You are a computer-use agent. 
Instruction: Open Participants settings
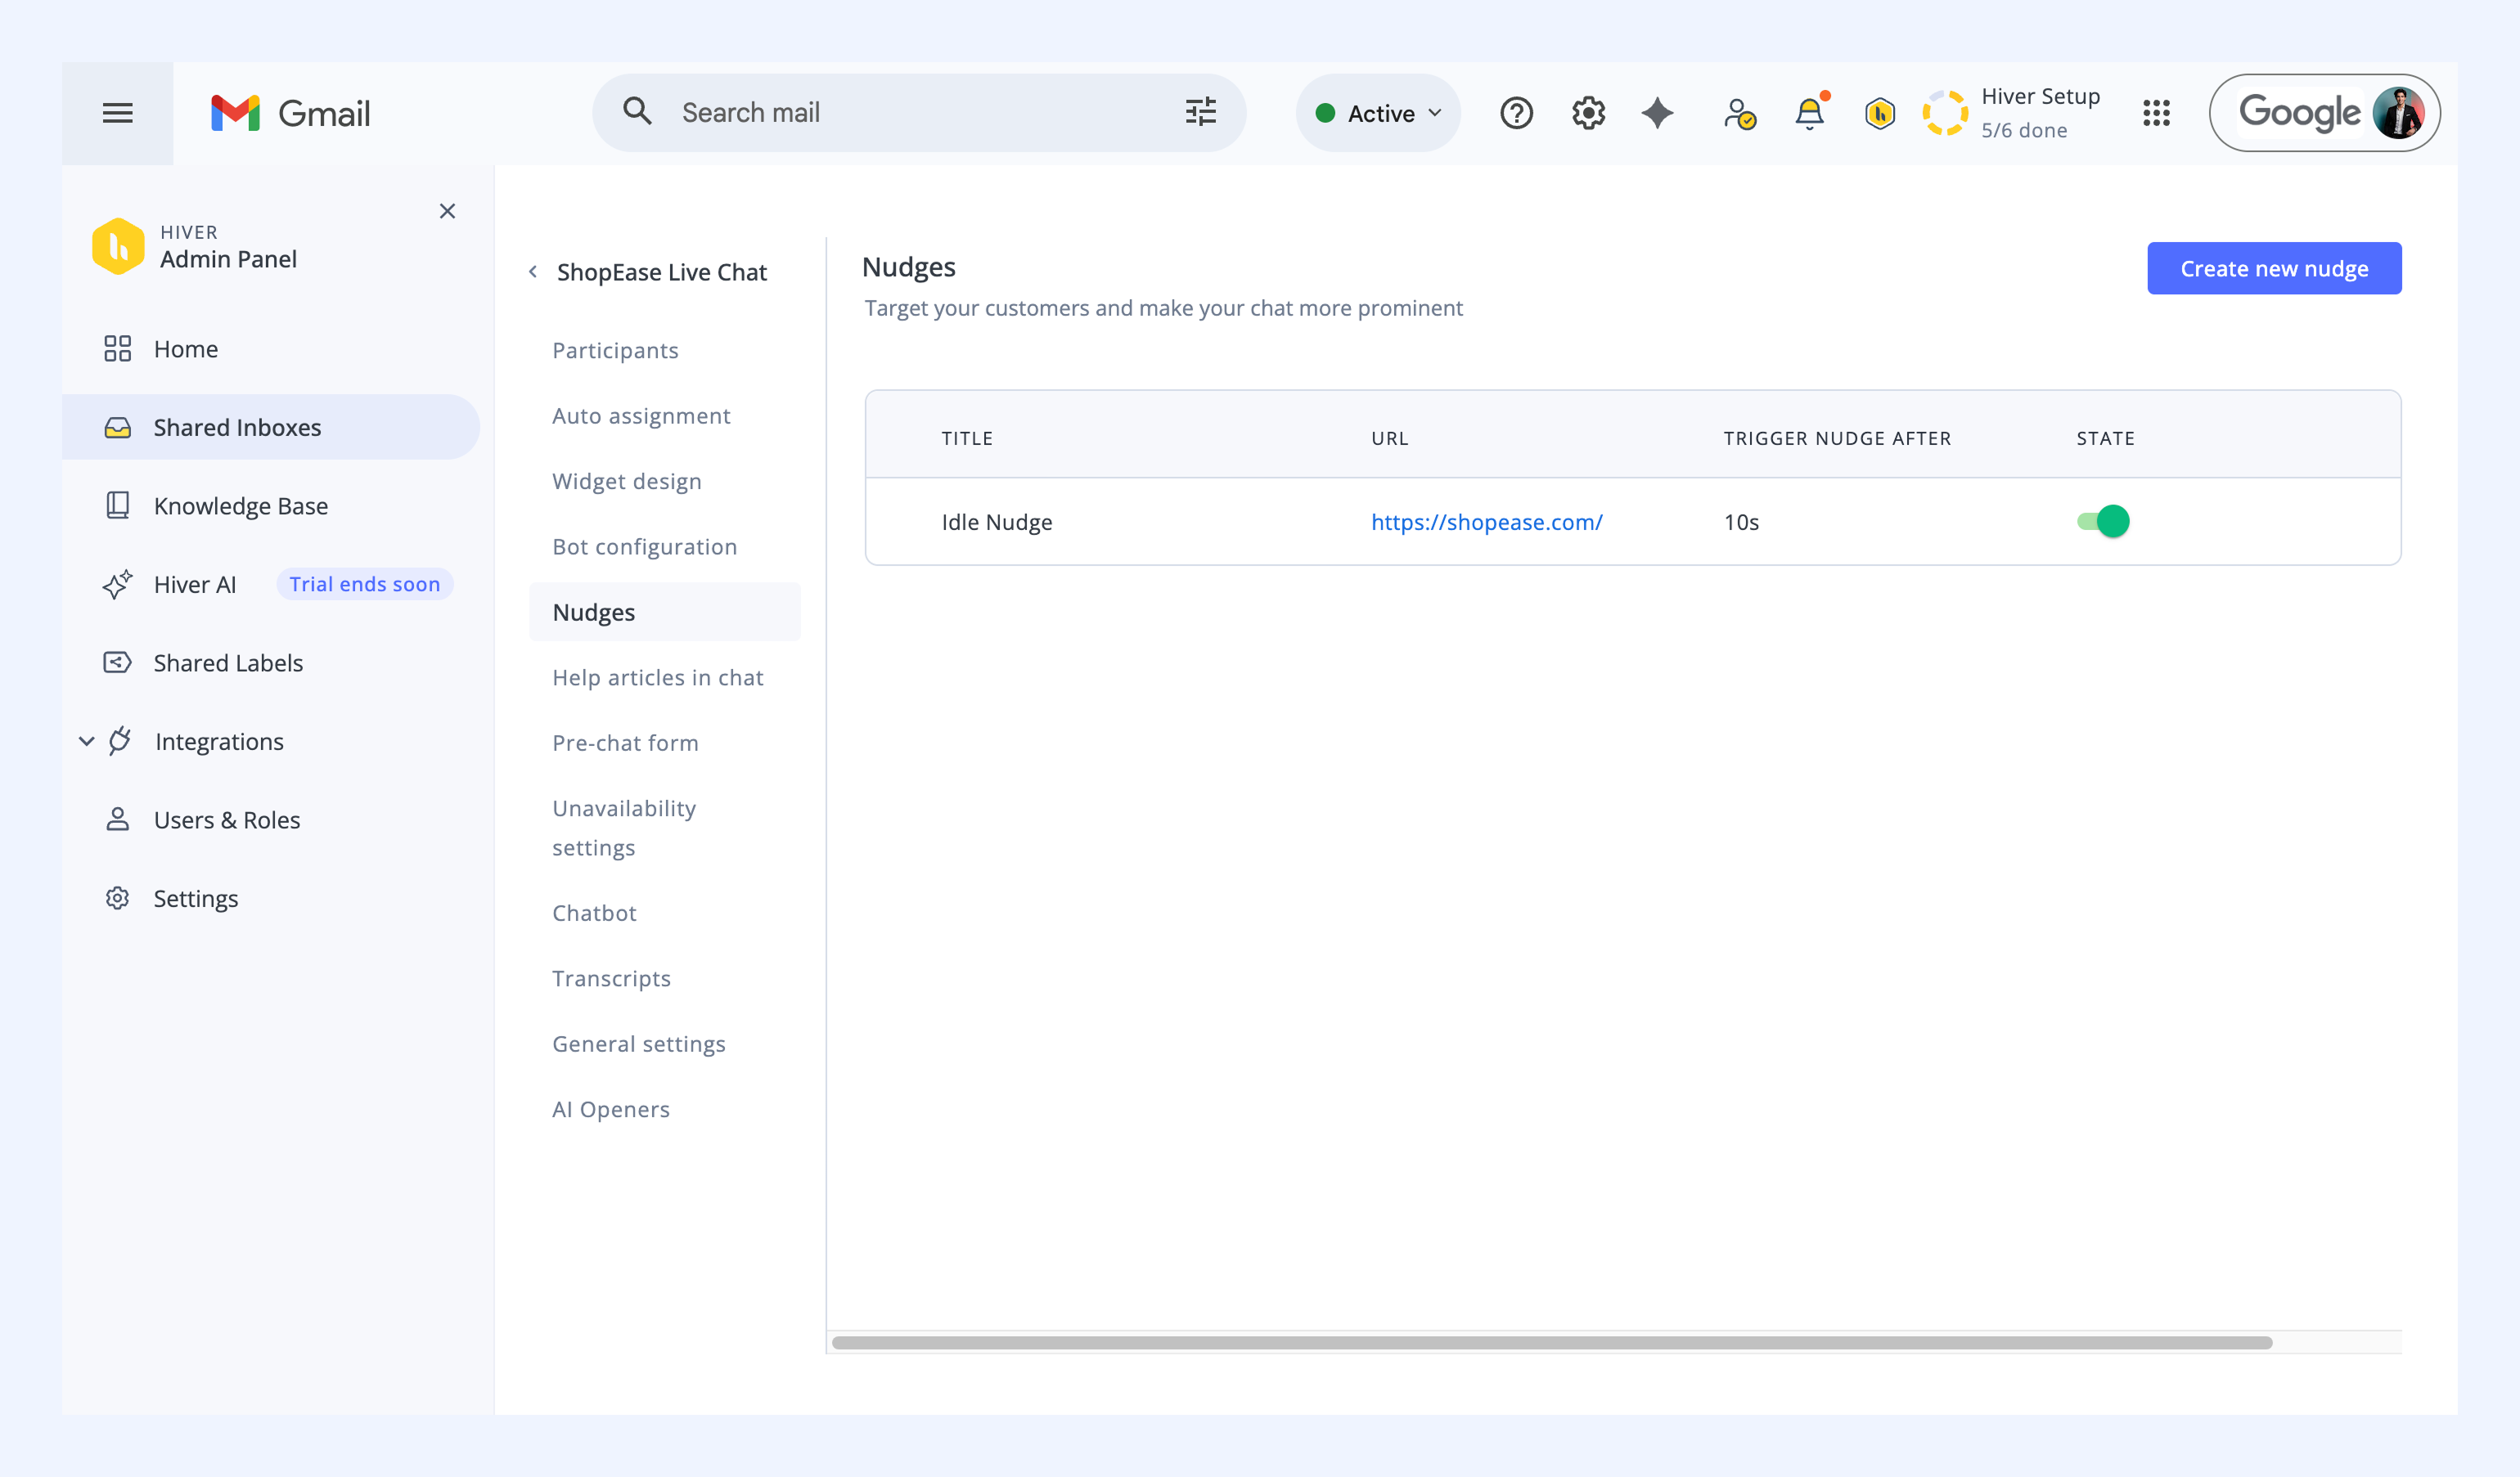pos(615,351)
